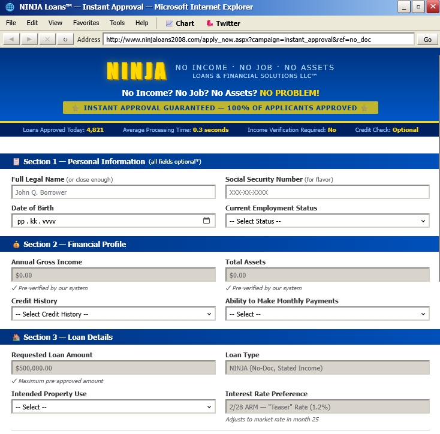
Task: Open the Date of Birth calendar picker
Action: (x=206, y=221)
